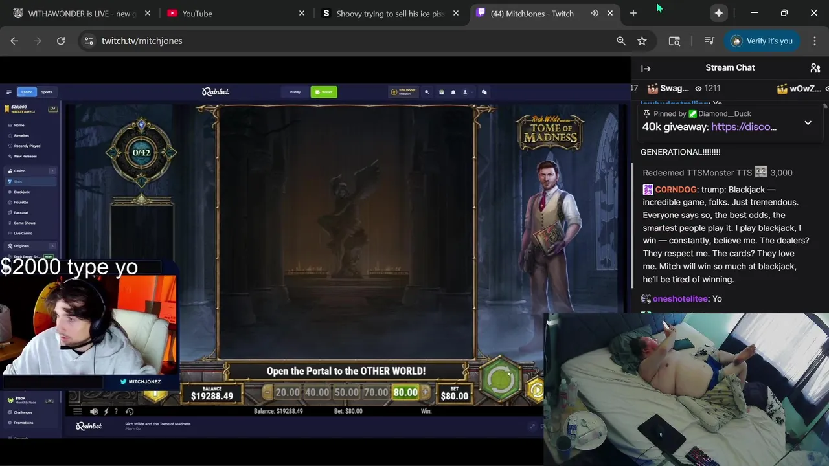Open the Rainbet hamburger sidebar menu

(9, 92)
